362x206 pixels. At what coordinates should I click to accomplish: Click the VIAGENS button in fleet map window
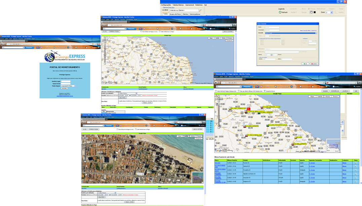tap(325, 91)
